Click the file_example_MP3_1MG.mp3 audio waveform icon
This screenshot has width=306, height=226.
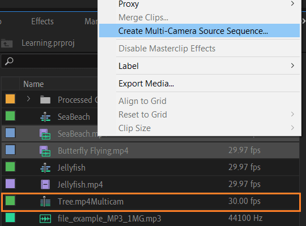(45, 219)
